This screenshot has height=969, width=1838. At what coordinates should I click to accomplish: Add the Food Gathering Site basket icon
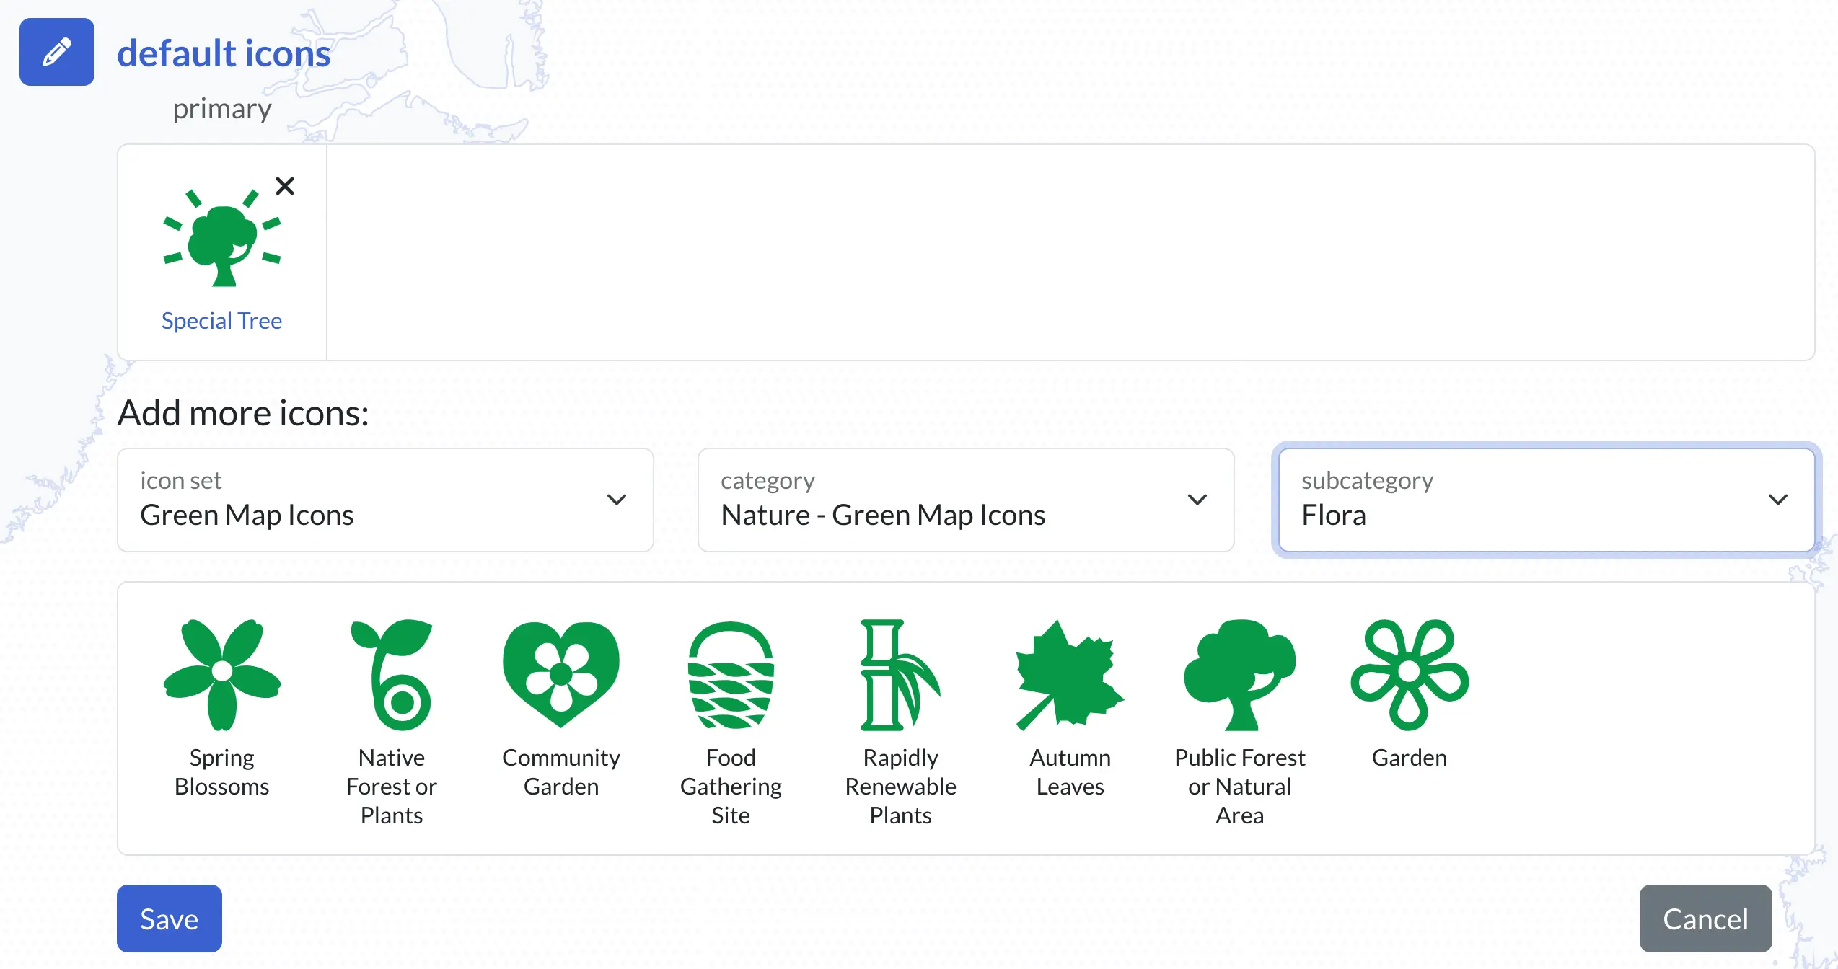[x=731, y=675]
